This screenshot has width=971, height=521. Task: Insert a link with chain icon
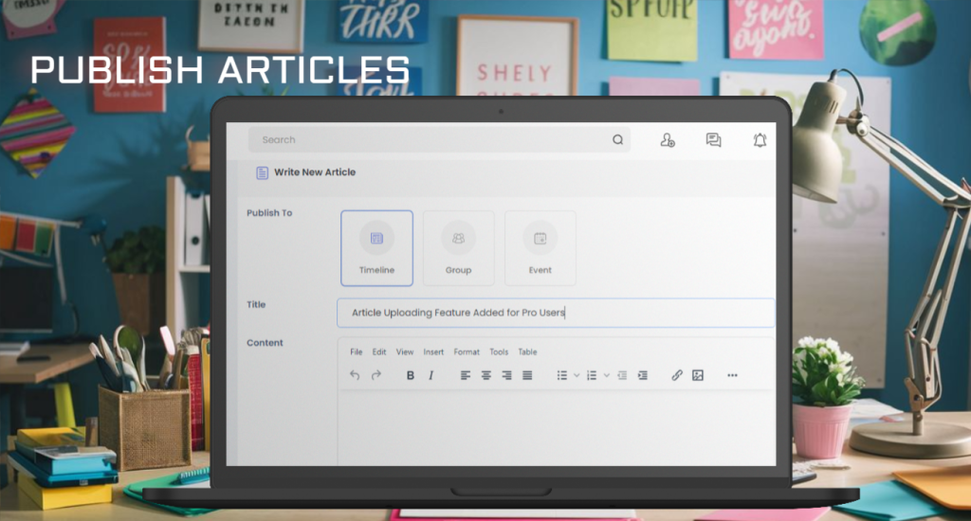[x=677, y=375]
